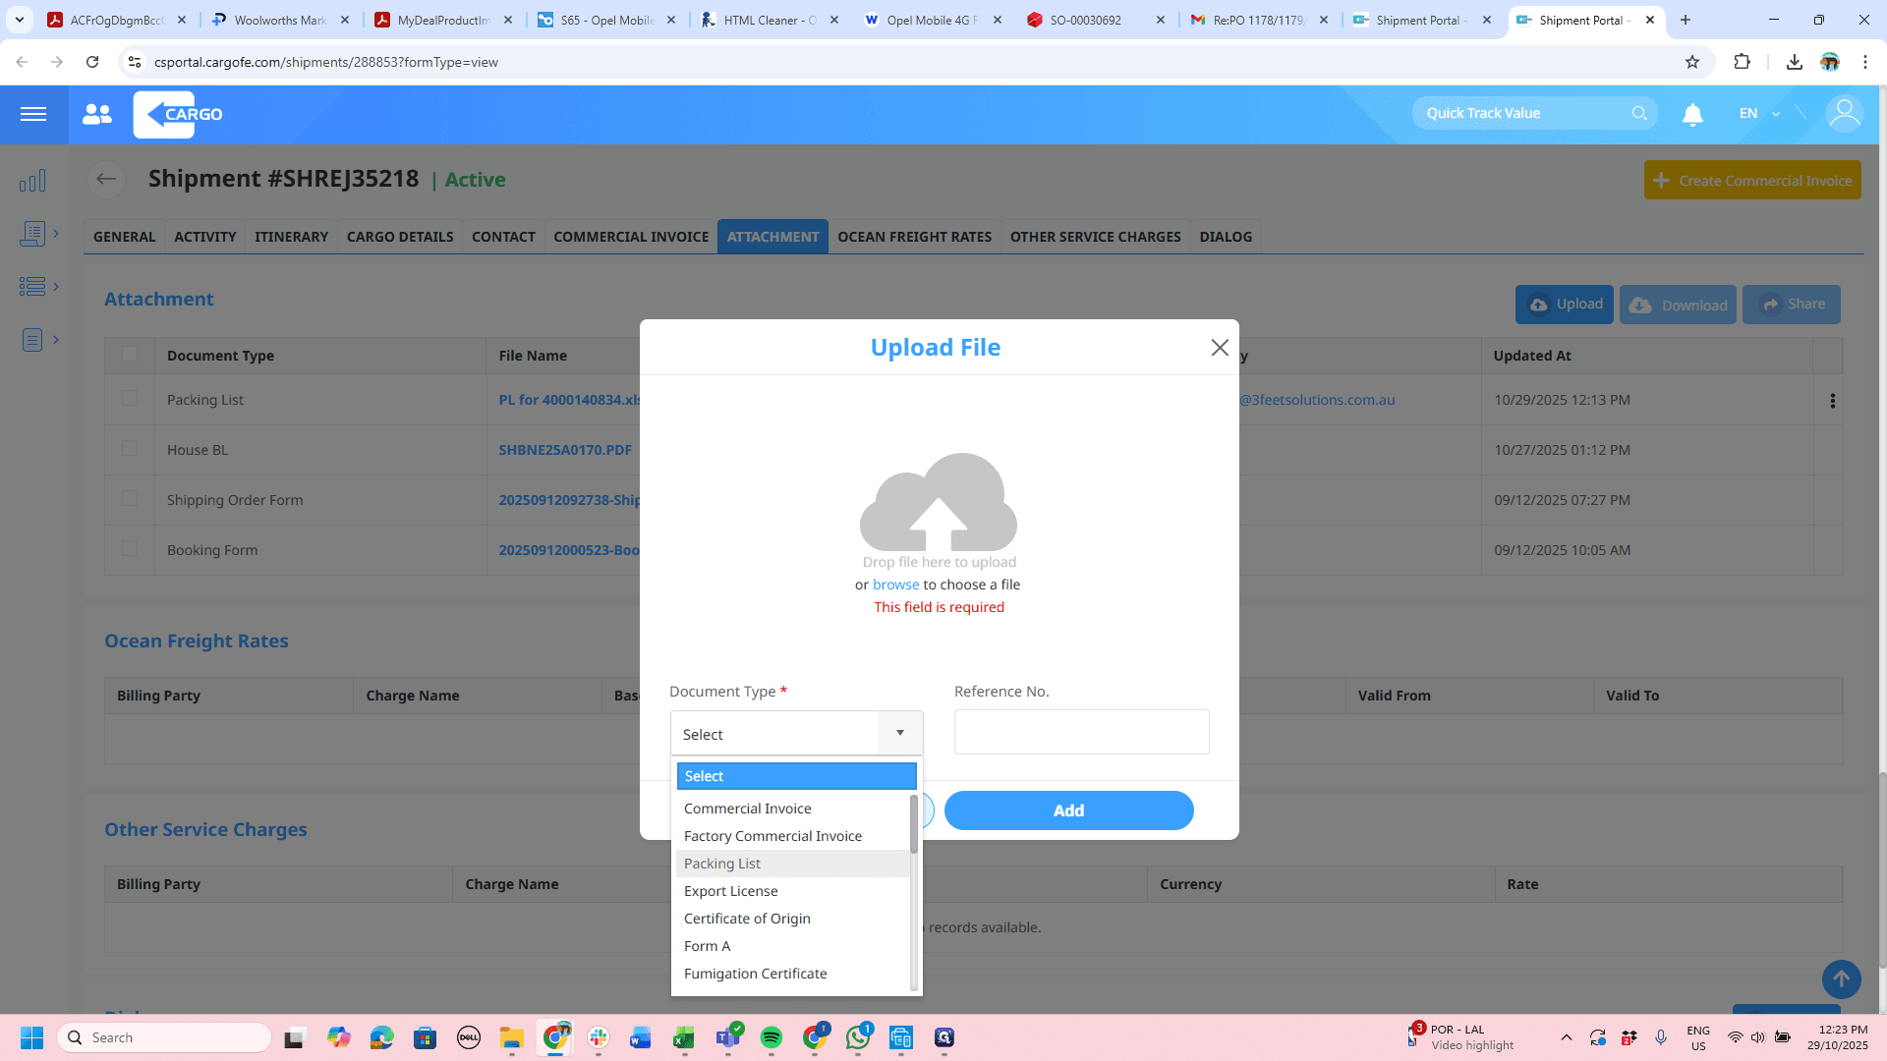Open notifications bell
This screenshot has width=1887, height=1061.
(1692, 115)
